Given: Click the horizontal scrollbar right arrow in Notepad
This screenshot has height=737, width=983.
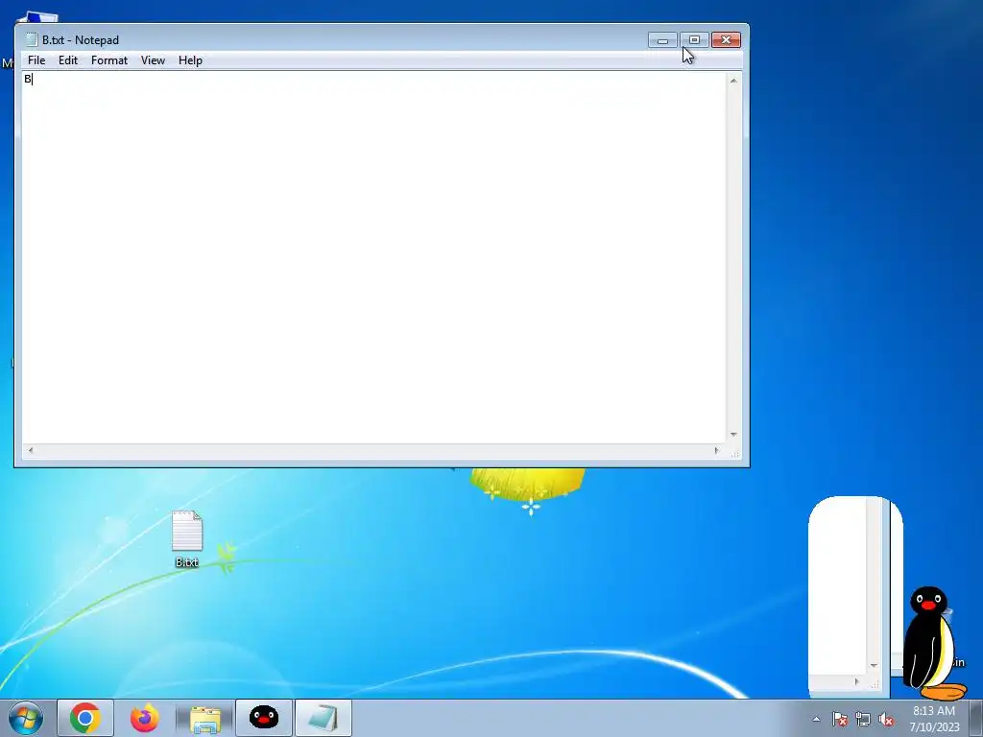Looking at the screenshot, I should 716,450.
